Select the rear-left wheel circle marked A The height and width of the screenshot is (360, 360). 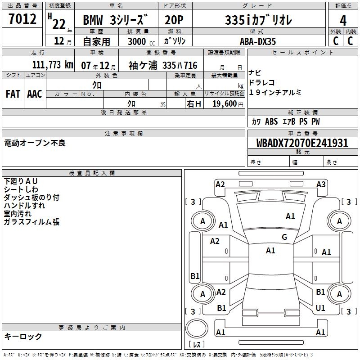202,294
